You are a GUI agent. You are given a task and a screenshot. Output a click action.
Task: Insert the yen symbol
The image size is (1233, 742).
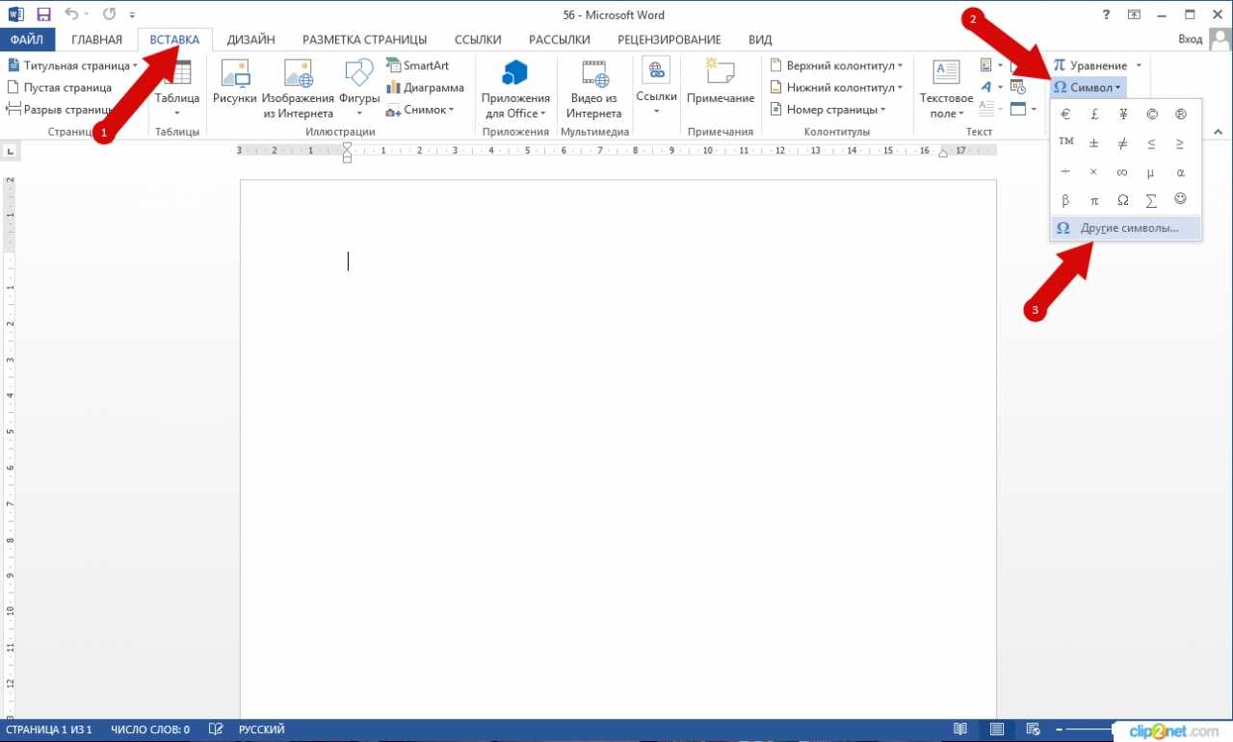(1123, 115)
